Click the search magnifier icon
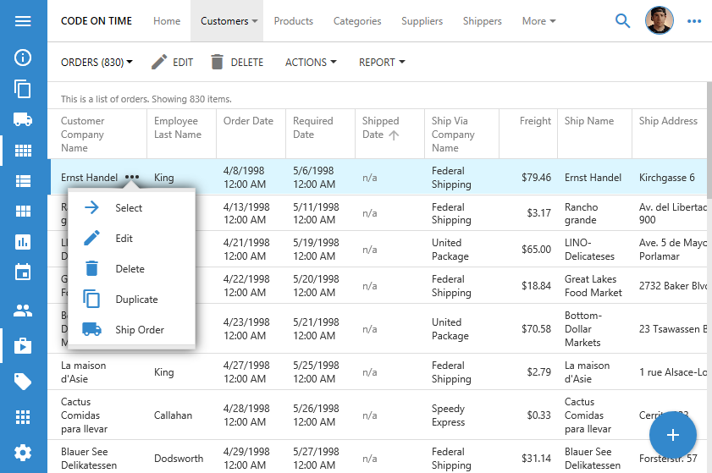 tap(622, 21)
